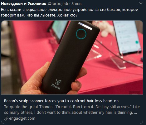Open the @turbojedi profile handle
This screenshot has height=125, width=146.
[x=58, y=4]
